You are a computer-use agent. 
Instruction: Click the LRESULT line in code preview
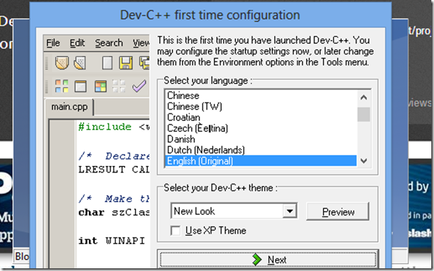(x=114, y=169)
